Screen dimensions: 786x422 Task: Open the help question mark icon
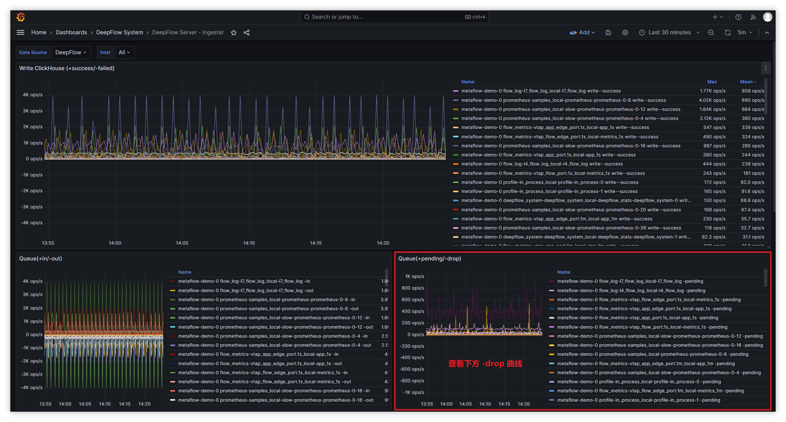point(738,17)
